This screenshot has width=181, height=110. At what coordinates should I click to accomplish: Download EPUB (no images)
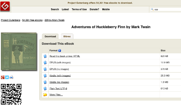click(59, 69)
